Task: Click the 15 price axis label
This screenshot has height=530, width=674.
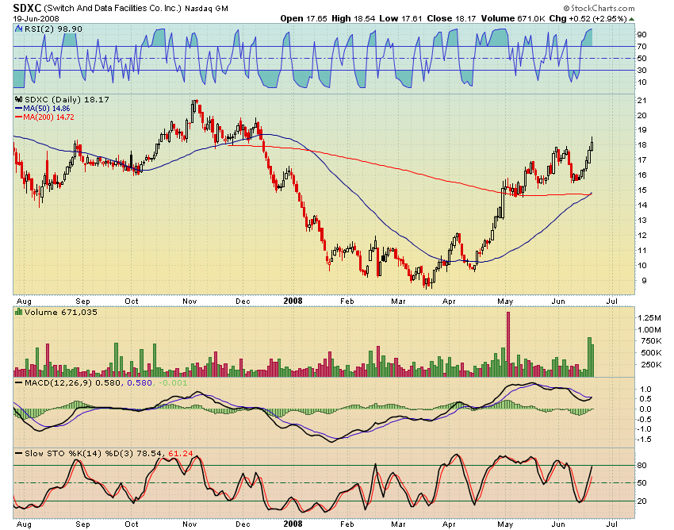Action: (642, 190)
